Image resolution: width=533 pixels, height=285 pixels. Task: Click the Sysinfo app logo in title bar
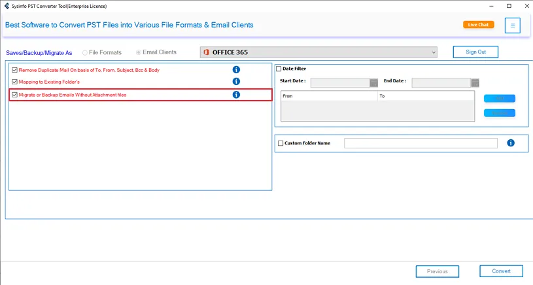(7, 6)
